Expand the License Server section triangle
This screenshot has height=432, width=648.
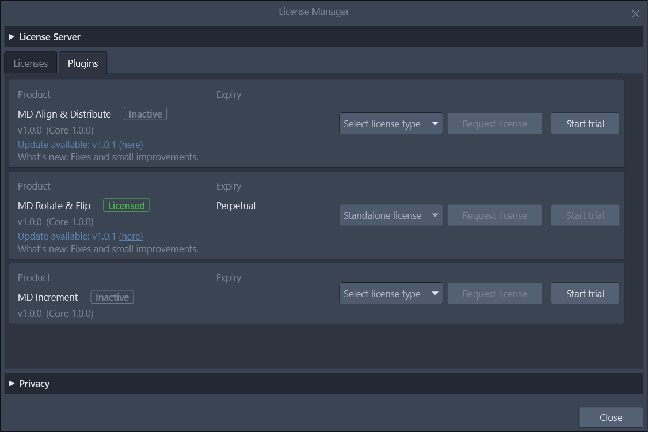pyautogui.click(x=12, y=37)
